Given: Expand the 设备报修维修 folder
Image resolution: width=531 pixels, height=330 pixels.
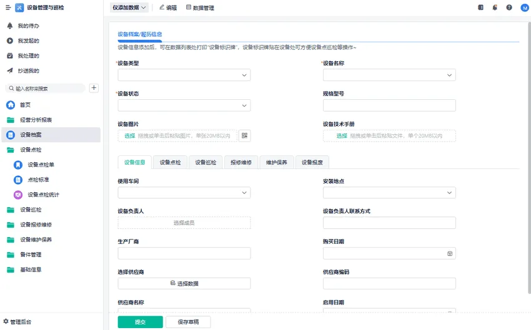Looking at the screenshot, I should point(11,225).
